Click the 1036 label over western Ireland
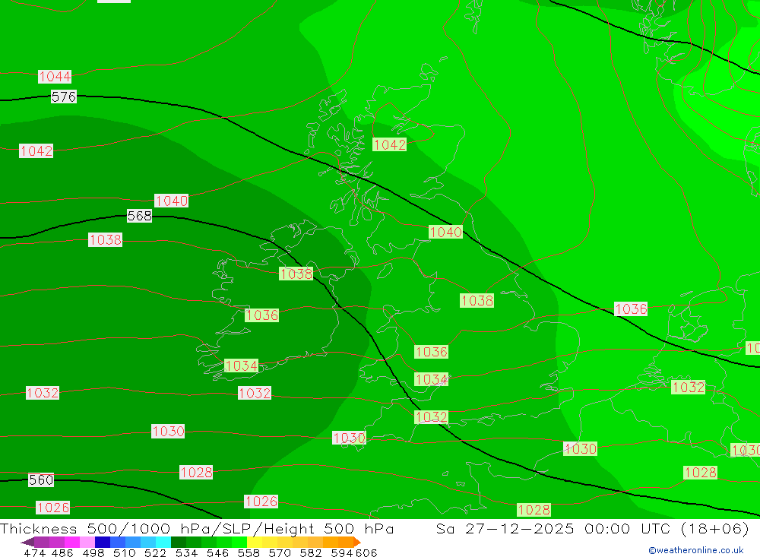Screen dimensions: 760x557 [261, 315]
